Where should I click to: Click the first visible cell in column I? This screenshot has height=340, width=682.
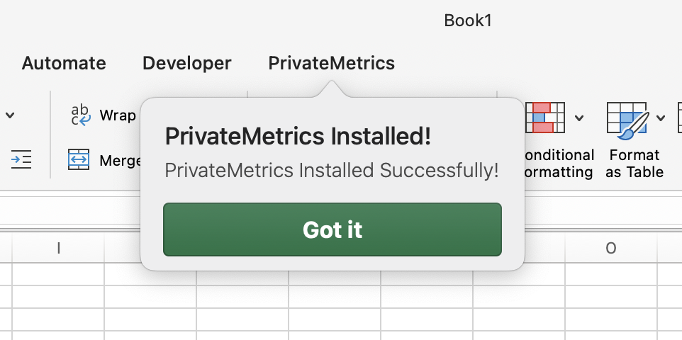coord(58,274)
